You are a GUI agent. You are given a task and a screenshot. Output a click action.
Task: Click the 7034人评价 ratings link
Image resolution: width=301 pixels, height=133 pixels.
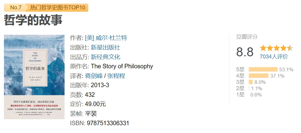point(274,56)
